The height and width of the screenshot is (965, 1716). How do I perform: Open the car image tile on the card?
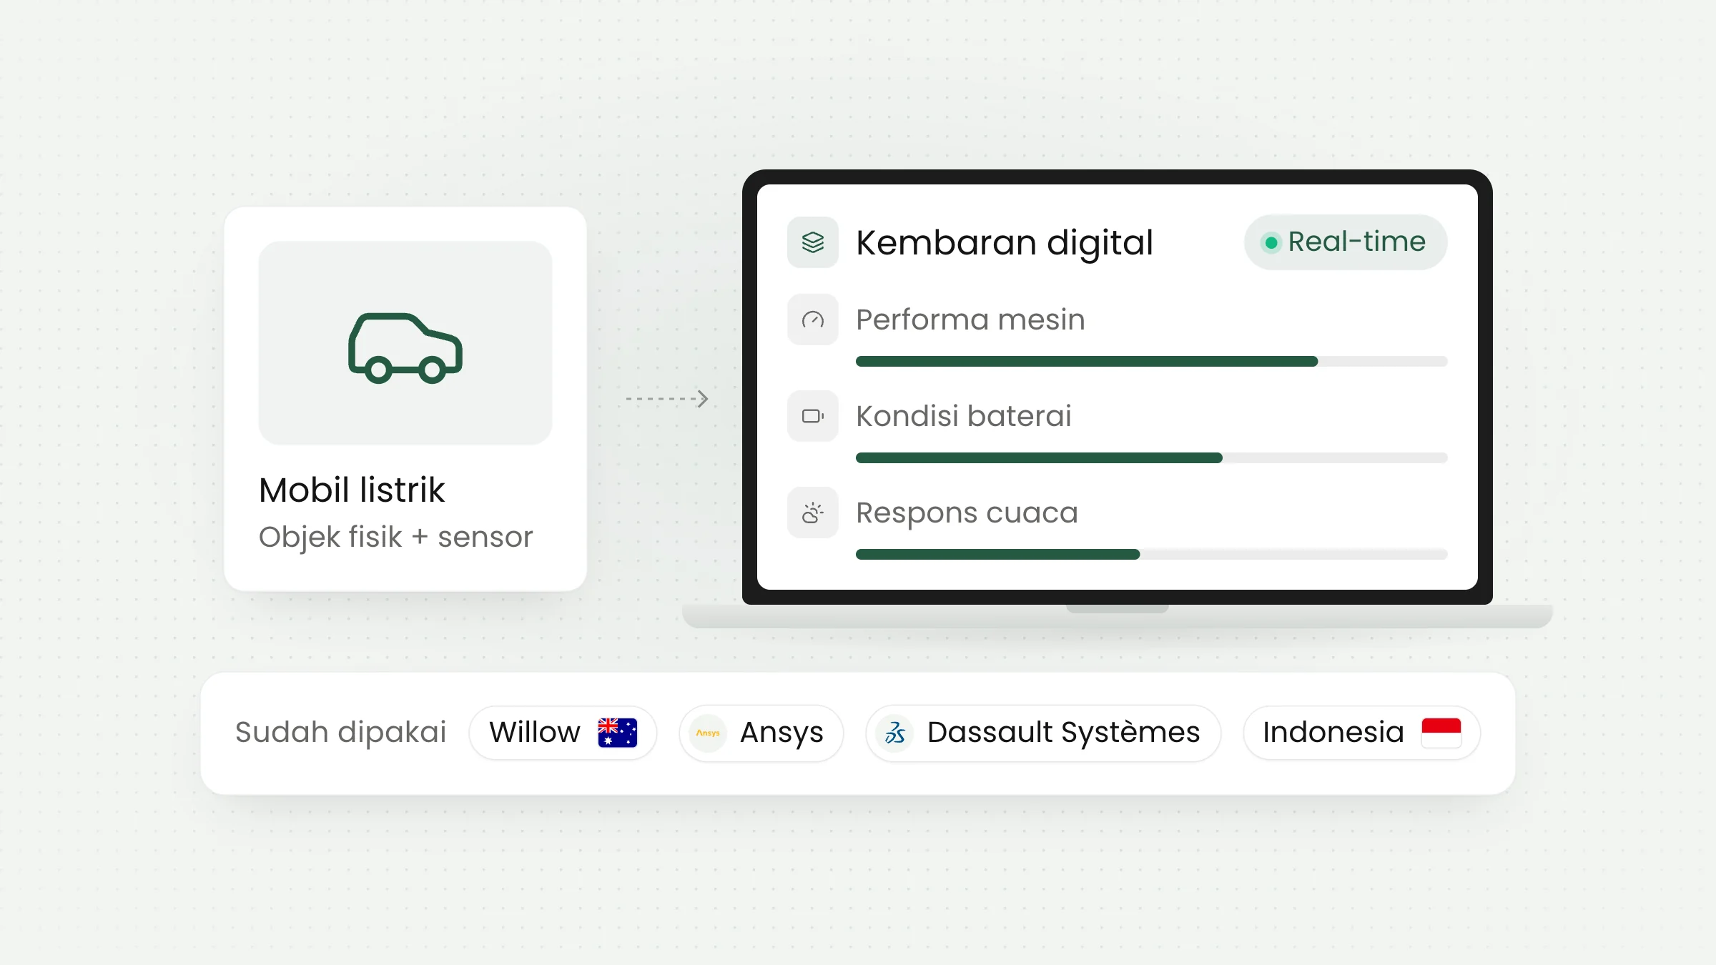(x=405, y=343)
